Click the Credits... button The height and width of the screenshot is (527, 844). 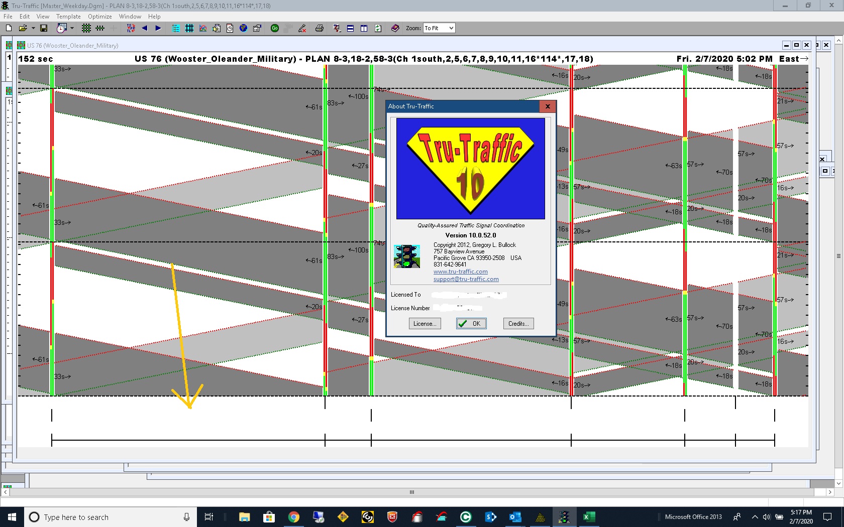click(518, 324)
